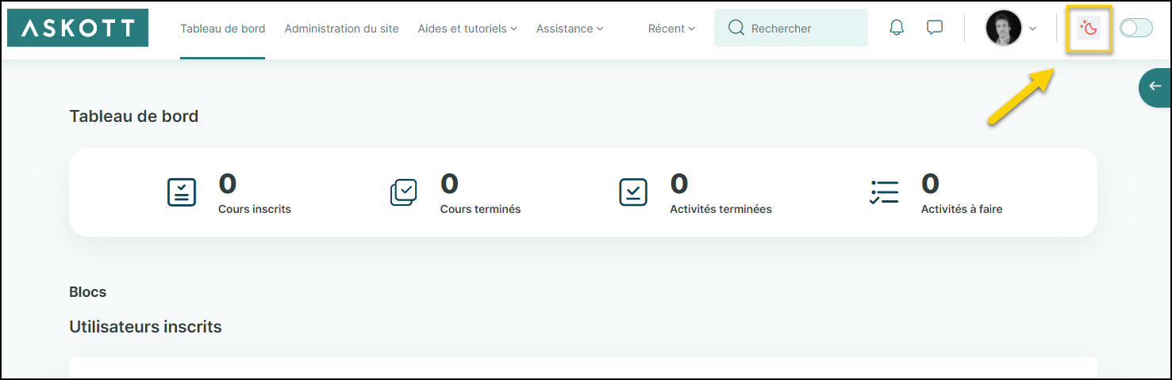Image resolution: width=1172 pixels, height=380 pixels.
Task: Click the Activités terminées label
Action: (720, 209)
